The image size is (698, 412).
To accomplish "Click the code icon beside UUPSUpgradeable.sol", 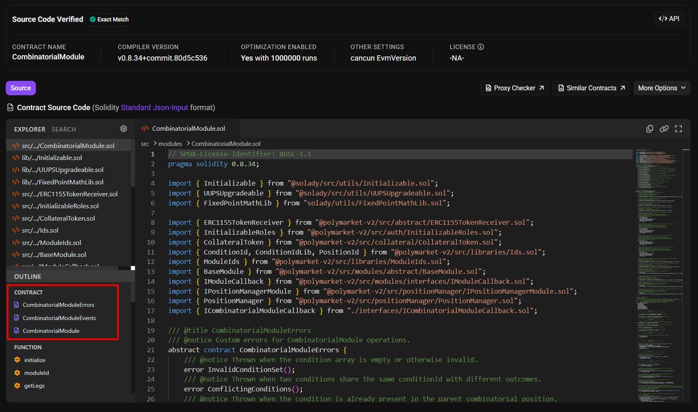I will tap(16, 170).
